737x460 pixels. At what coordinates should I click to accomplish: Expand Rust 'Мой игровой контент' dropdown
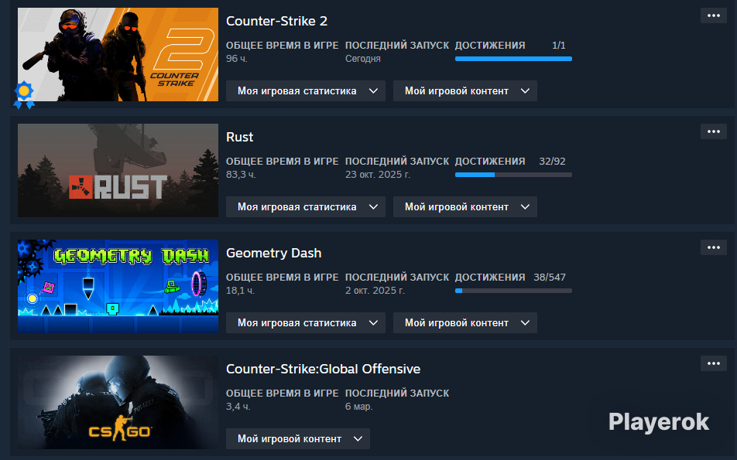tap(464, 206)
